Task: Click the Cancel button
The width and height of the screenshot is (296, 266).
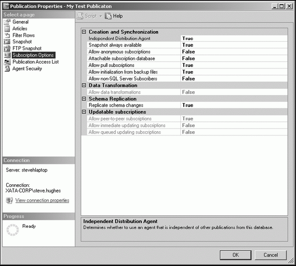Action: [271, 255]
